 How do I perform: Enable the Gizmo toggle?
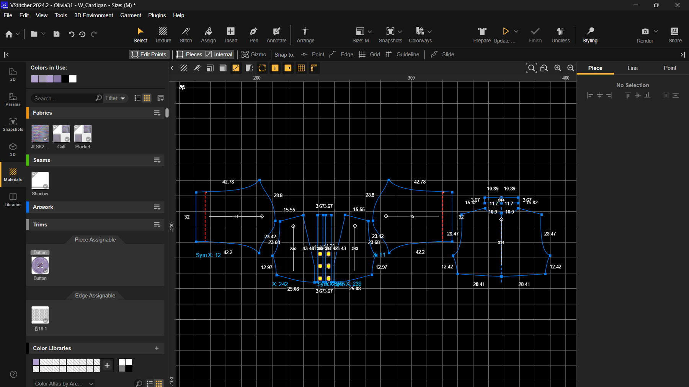pos(254,54)
